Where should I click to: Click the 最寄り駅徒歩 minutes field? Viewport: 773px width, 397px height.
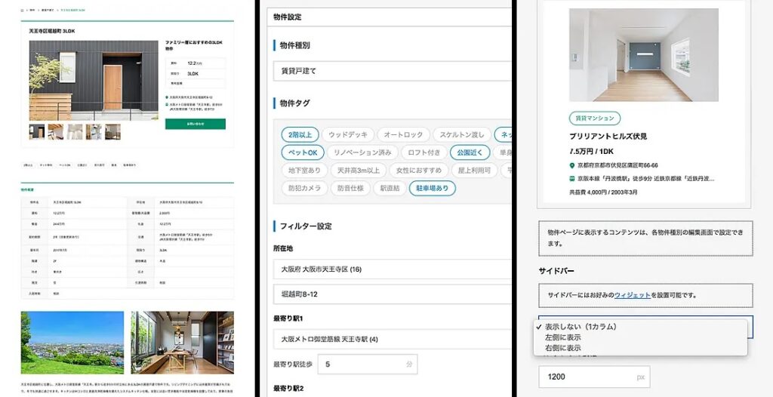[x=368, y=365]
